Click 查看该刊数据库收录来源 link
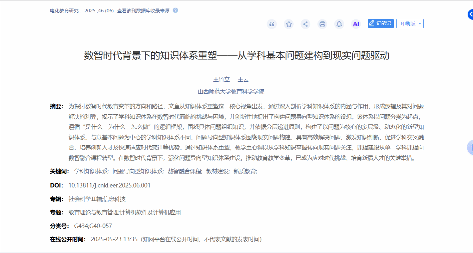Screen dimensions: 473x253 pos(143,10)
